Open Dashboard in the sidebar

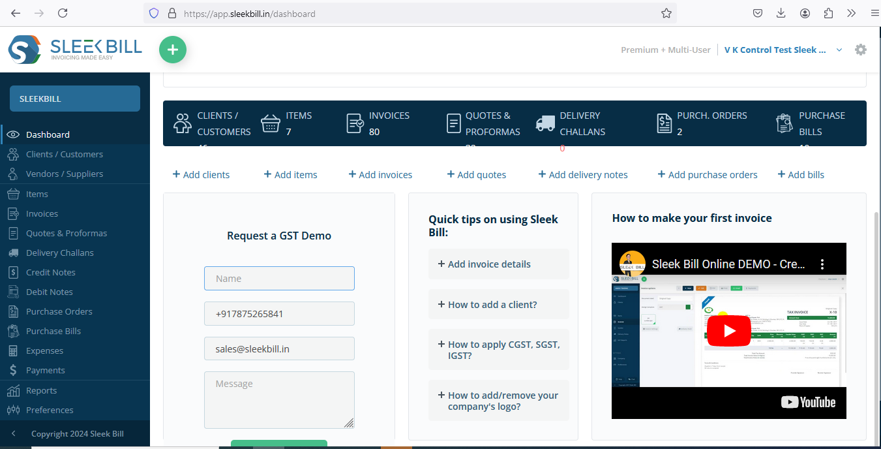48,134
